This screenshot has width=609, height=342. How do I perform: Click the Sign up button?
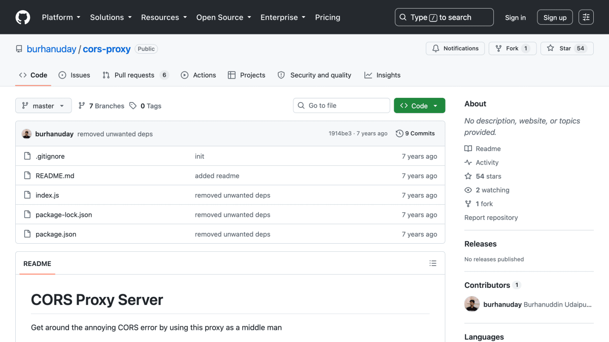click(555, 17)
